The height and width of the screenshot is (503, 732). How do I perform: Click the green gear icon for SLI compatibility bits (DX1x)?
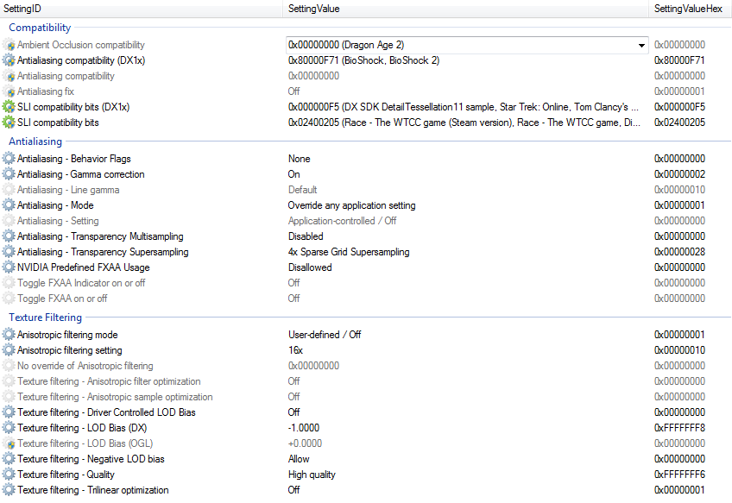[9, 107]
